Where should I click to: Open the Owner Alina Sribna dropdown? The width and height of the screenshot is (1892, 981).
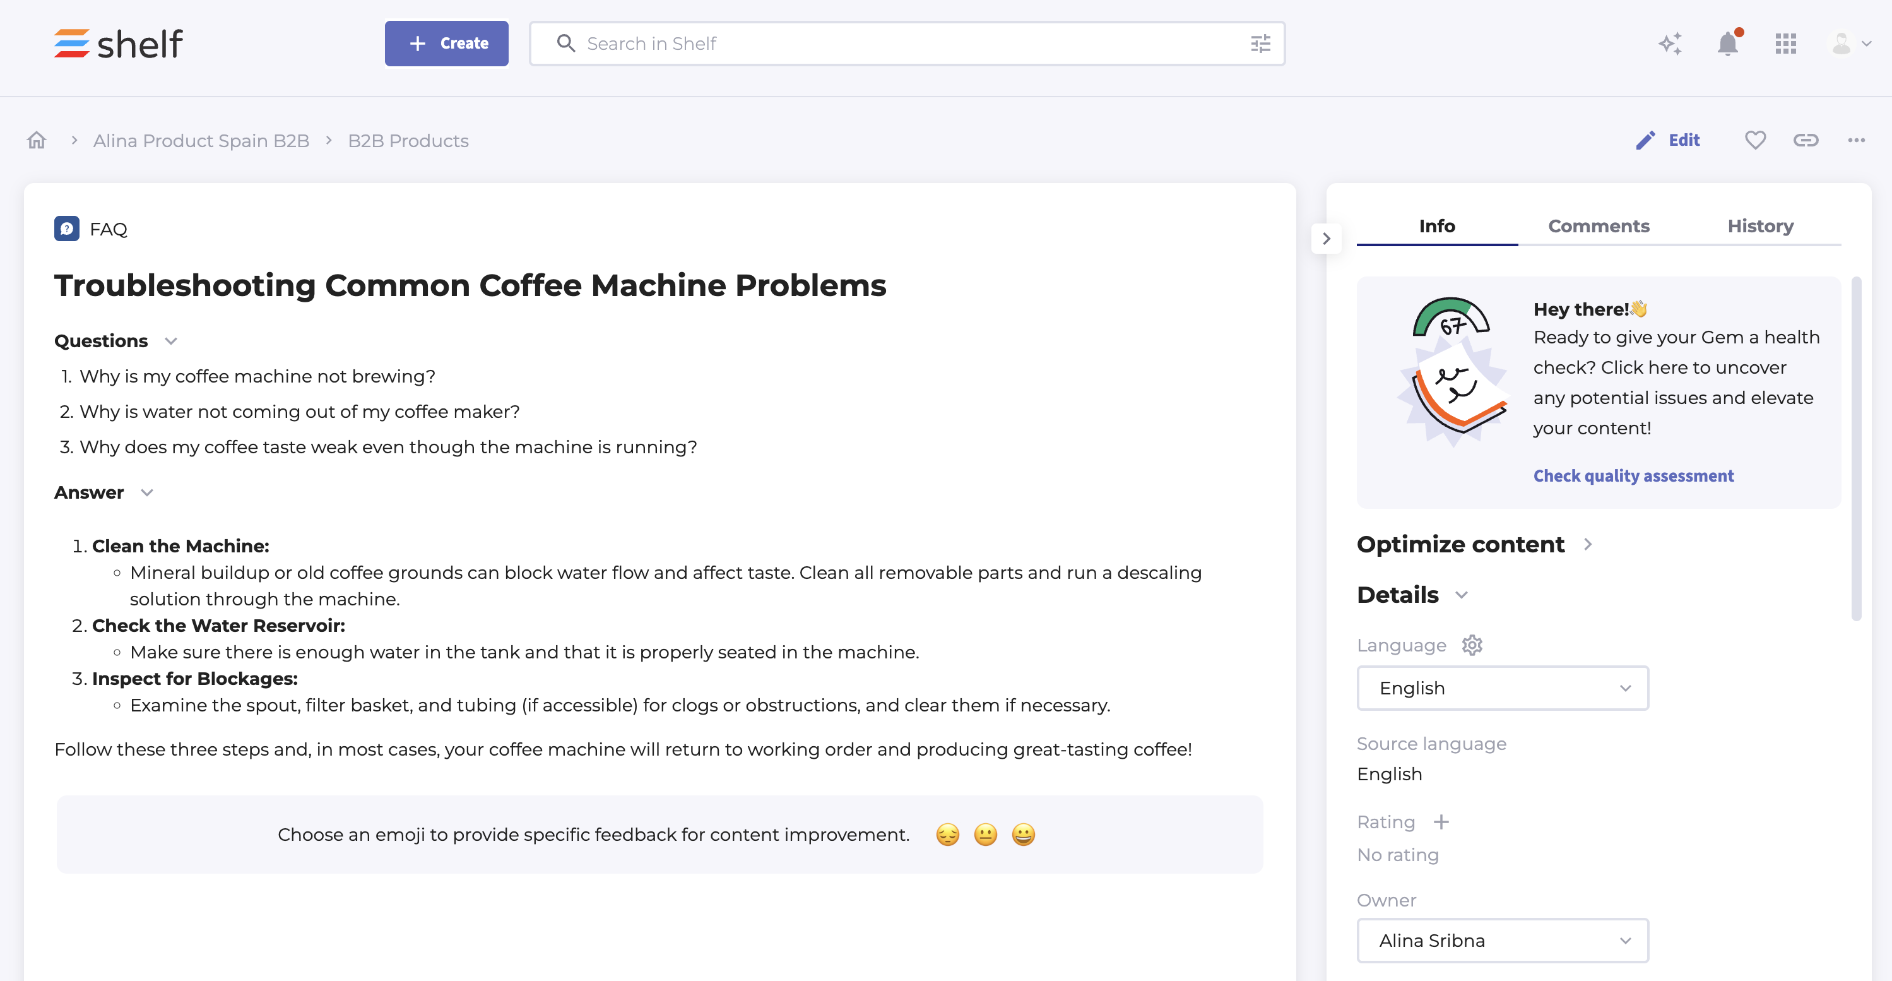1502,940
